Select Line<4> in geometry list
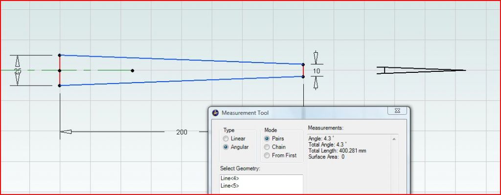This screenshot has width=501, height=195. click(x=261, y=178)
